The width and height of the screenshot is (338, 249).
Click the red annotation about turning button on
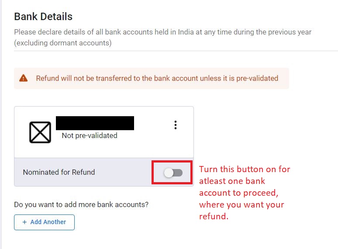click(245, 193)
